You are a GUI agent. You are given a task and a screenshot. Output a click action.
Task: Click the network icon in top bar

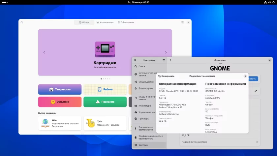[x=265, y=2]
